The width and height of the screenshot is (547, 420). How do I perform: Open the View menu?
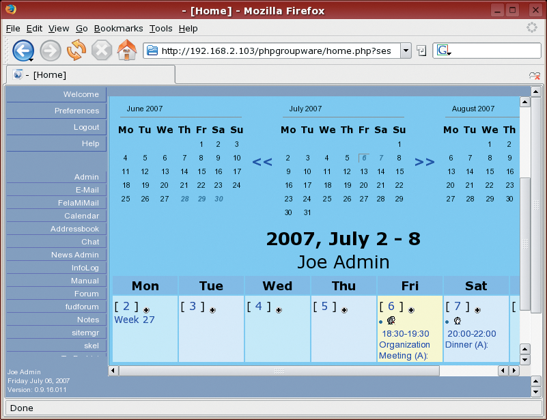(x=59, y=29)
